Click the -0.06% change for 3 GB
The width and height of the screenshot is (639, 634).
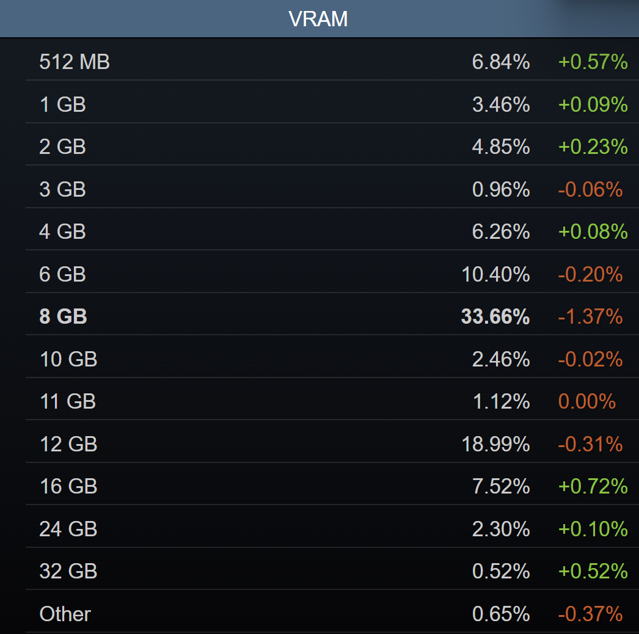click(x=590, y=189)
